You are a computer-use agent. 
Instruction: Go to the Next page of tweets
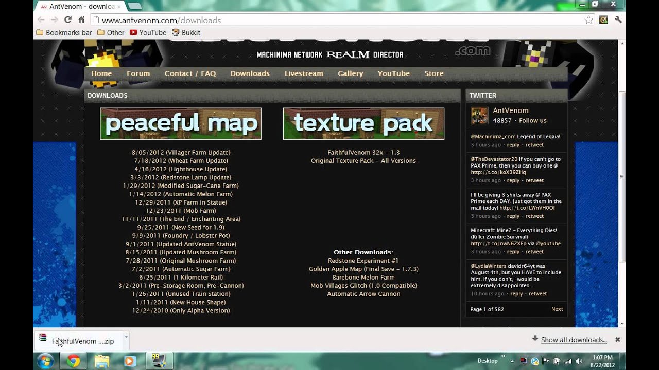[557, 309]
